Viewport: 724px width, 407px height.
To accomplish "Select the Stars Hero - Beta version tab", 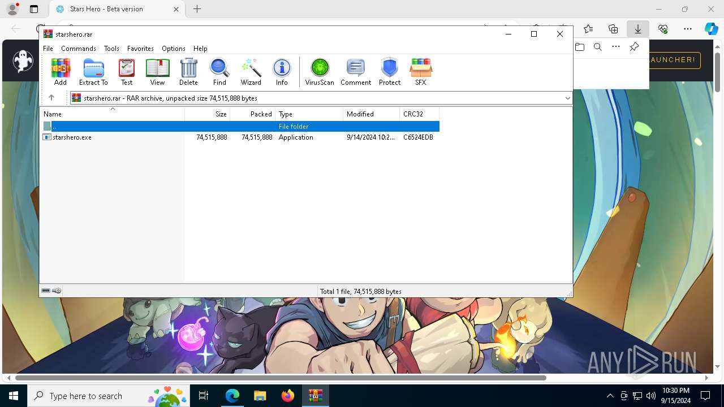I will 118,9.
